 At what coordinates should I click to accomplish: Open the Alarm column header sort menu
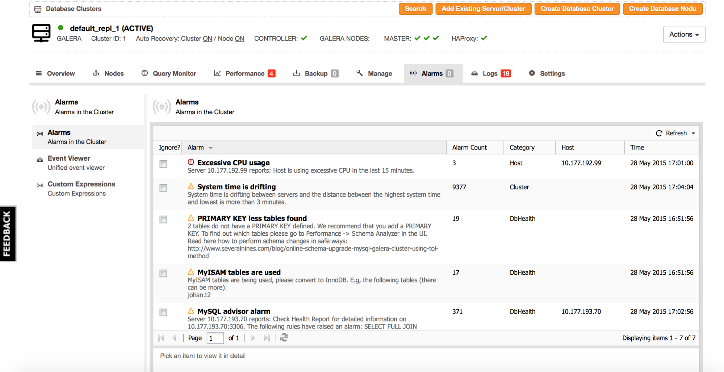211,148
